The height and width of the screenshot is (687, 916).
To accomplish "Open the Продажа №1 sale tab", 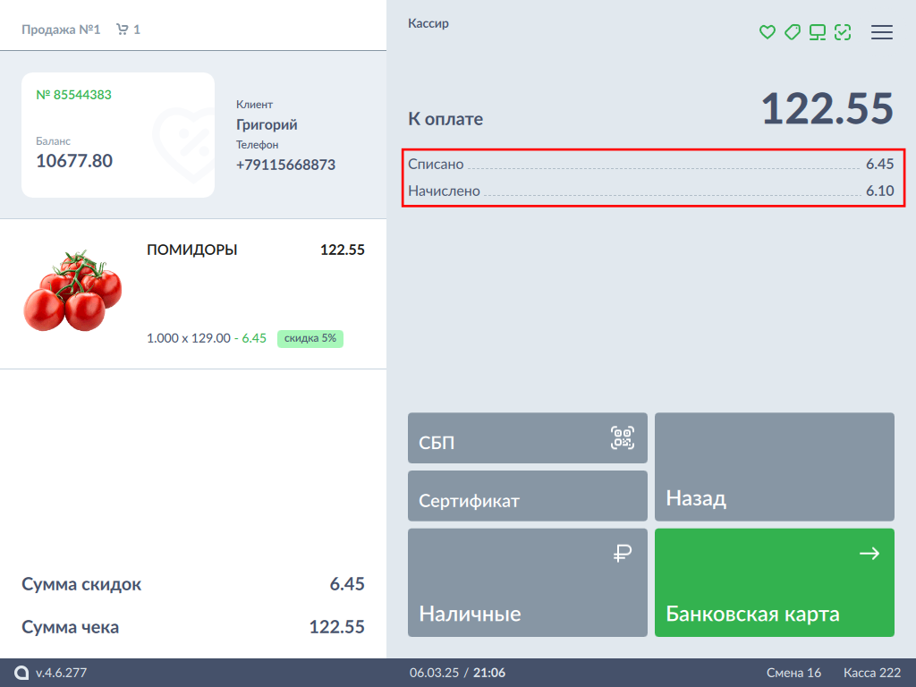I will [x=61, y=30].
